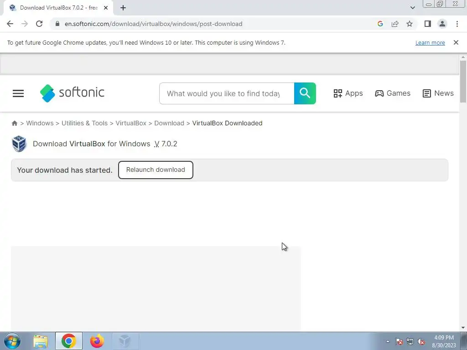This screenshot has height=350, width=467.
Task: Select the Download VirtualBox 7.0.2 tab
Action: (x=58, y=8)
